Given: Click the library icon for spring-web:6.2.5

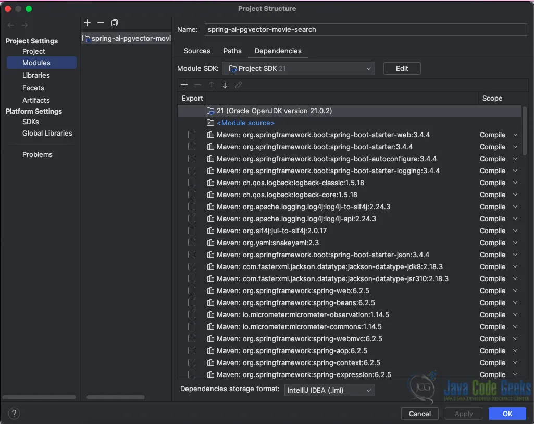Looking at the screenshot, I should point(210,290).
